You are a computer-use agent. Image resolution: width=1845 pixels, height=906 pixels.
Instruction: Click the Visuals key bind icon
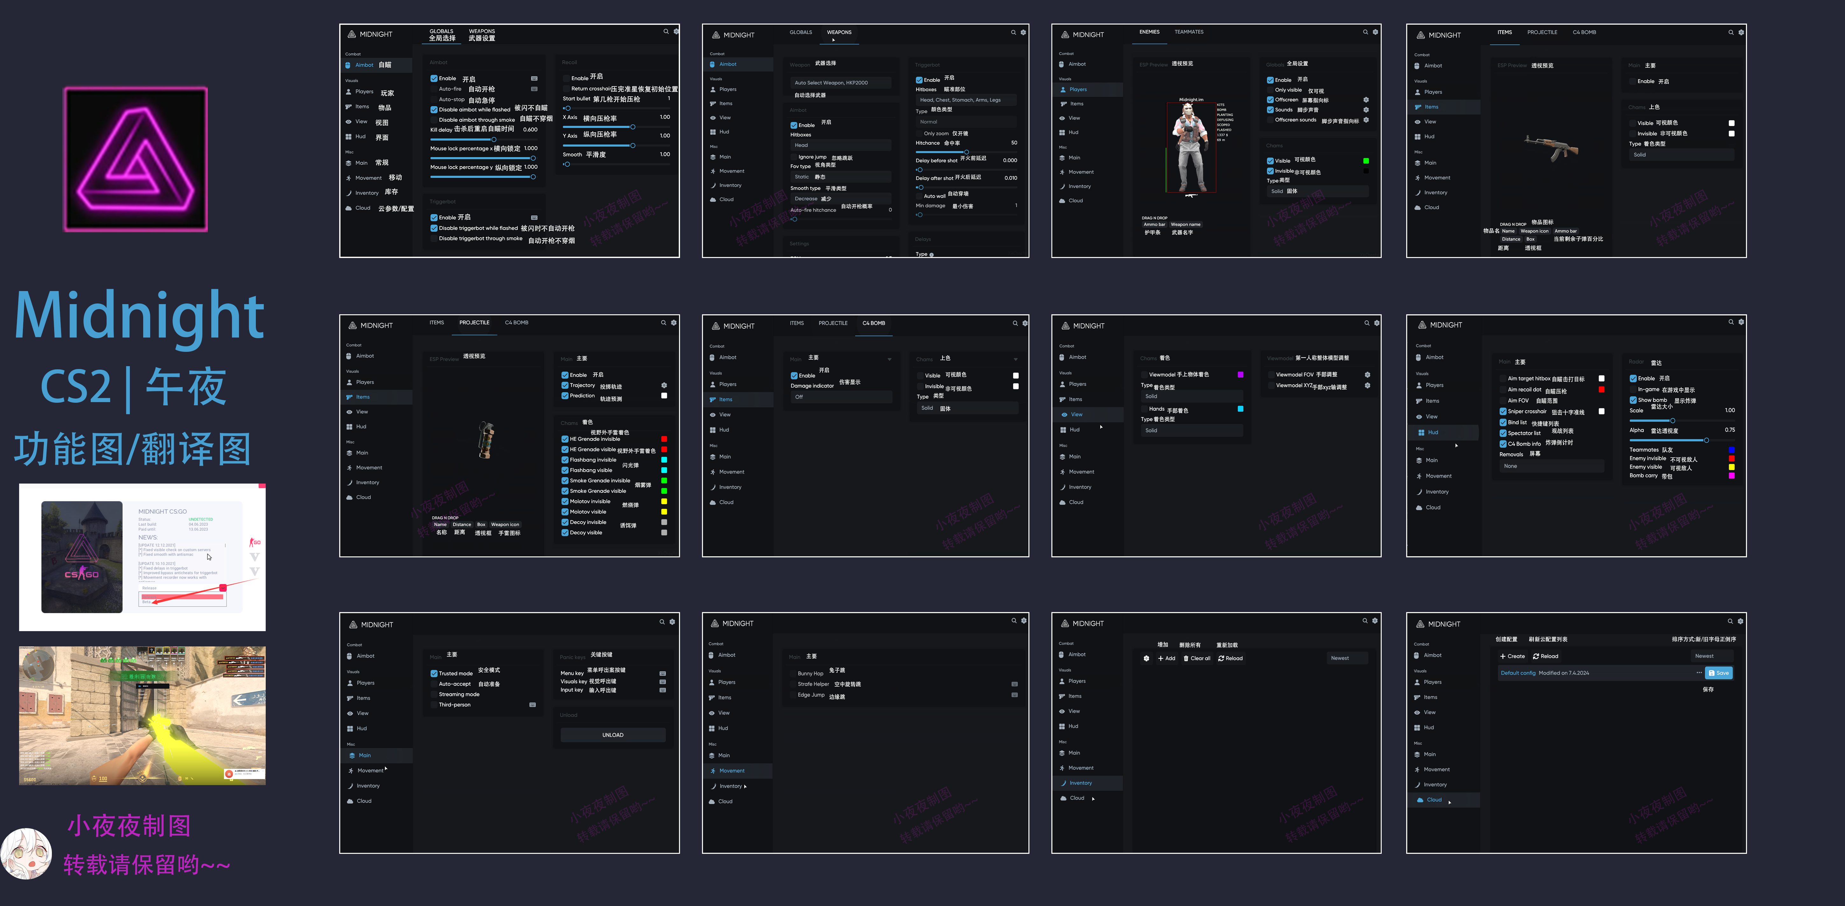coord(663,682)
